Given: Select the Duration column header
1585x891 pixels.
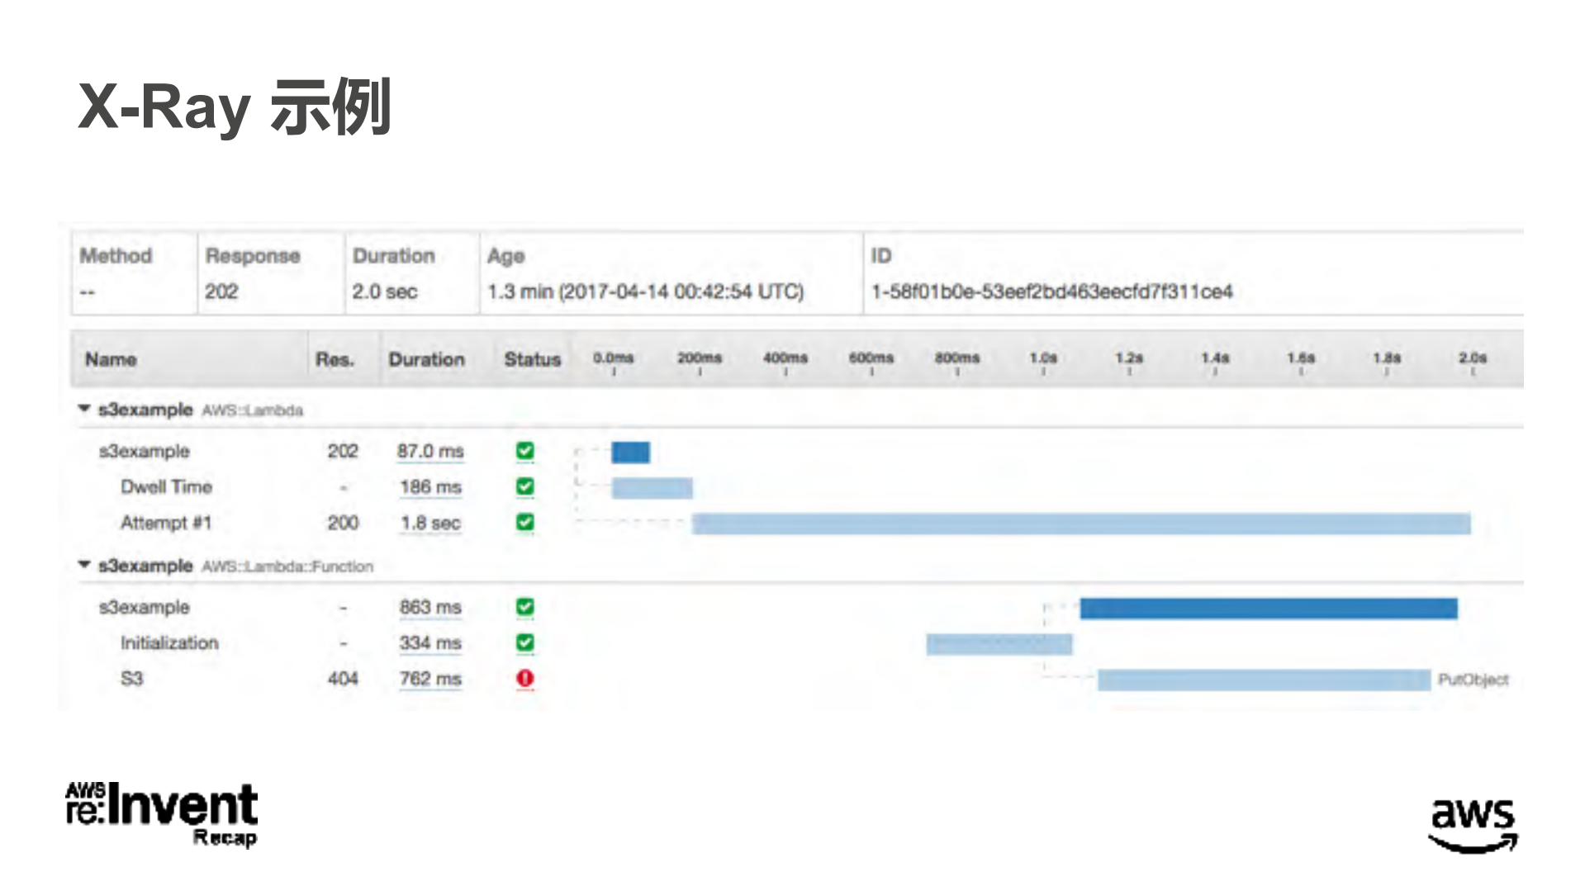Looking at the screenshot, I should 427,358.
